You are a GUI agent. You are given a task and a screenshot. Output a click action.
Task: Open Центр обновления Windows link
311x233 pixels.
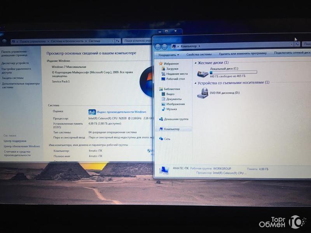22,146
